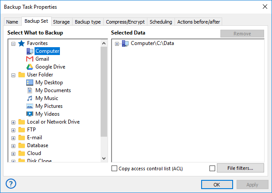Select the Google Drive icon
The width and height of the screenshot is (272, 193).
(30, 67)
